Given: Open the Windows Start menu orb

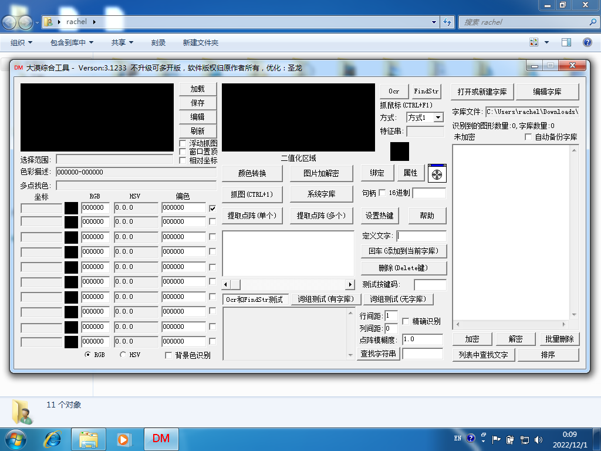Looking at the screenshot, I should point(16,439).
